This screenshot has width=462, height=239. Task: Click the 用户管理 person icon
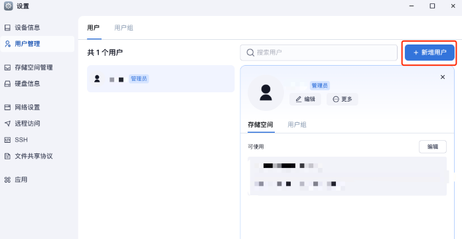(x=8, y=44)
